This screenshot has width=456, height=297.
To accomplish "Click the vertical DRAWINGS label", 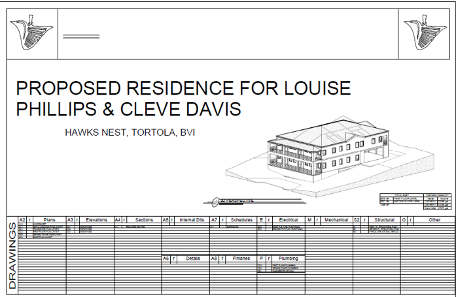I will point(12,255).
